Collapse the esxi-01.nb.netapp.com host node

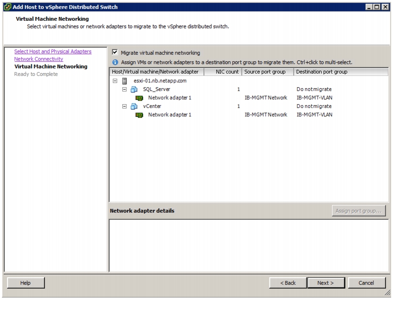click(x=115, y=81)
